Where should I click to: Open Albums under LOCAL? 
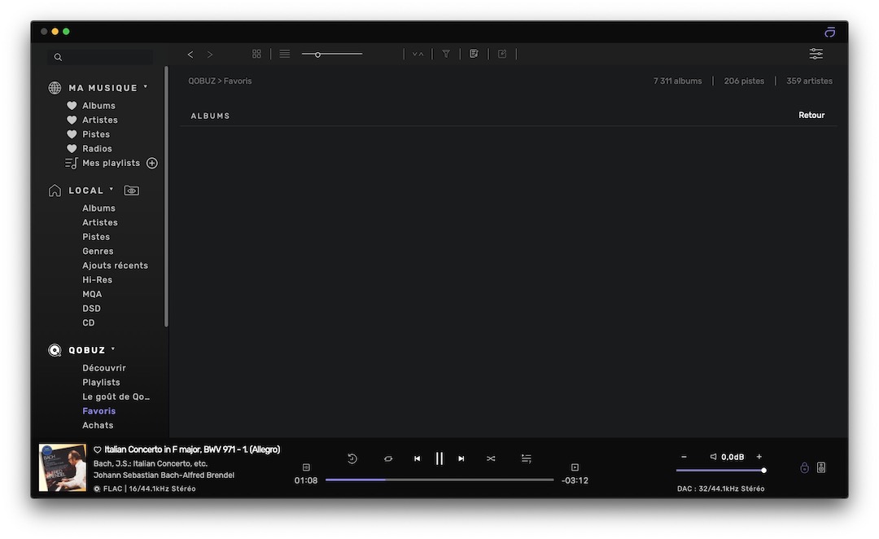98,208
